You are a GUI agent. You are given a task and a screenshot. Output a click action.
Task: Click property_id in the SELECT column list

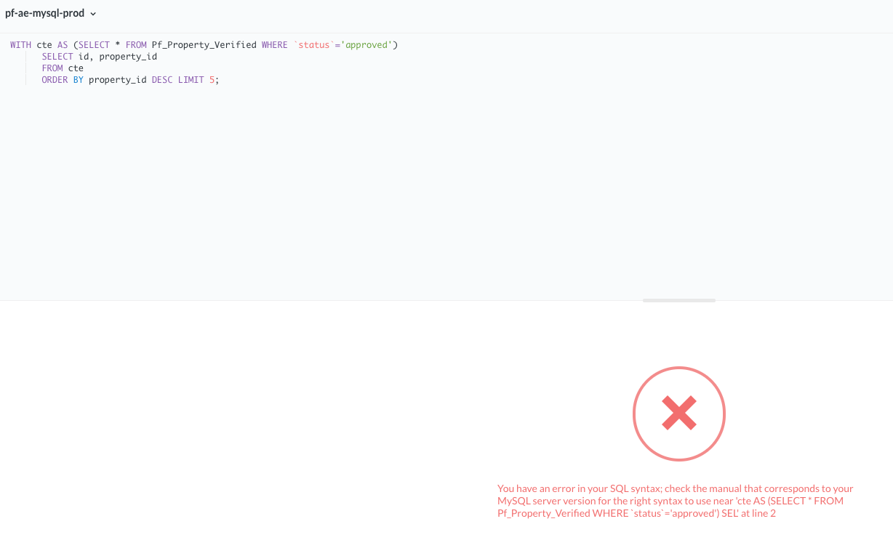[128, 57]
